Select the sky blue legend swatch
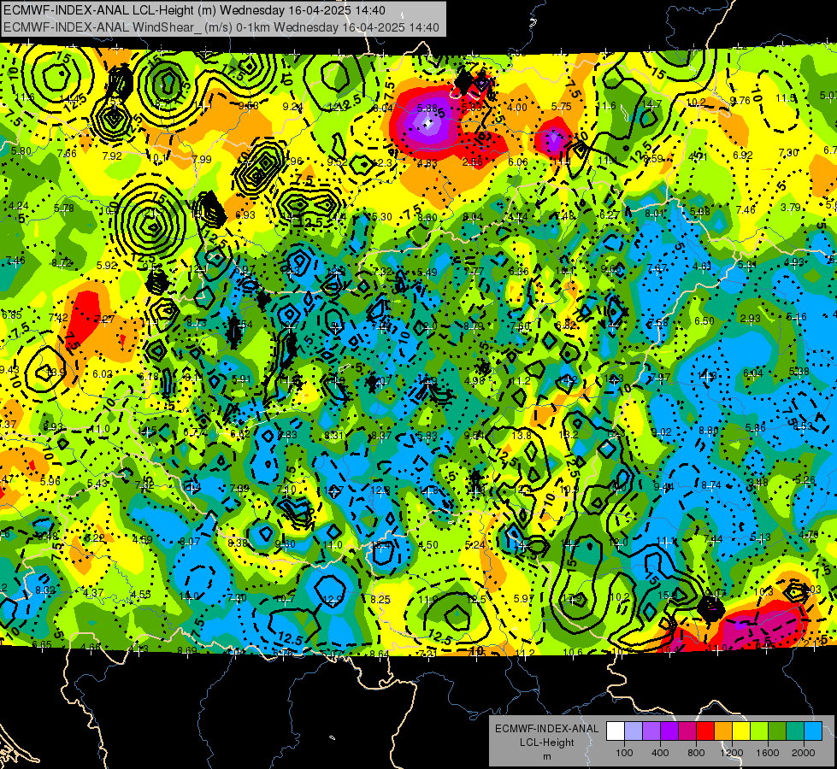837x769 pixels. tap(814, 731)
